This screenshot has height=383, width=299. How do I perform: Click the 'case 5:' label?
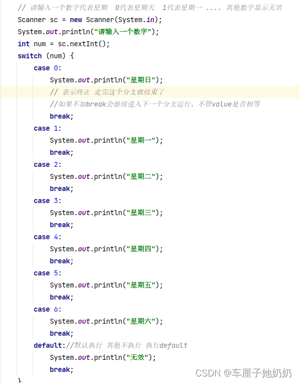pos(47,273)
